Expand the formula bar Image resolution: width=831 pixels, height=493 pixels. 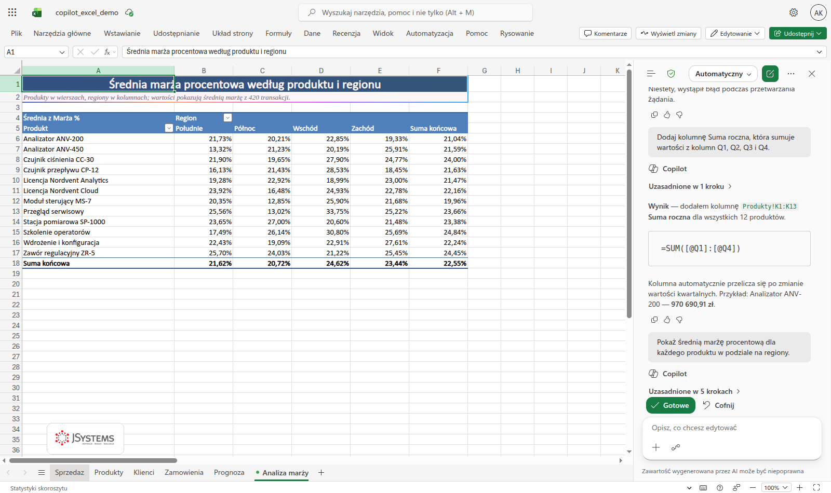820,52
